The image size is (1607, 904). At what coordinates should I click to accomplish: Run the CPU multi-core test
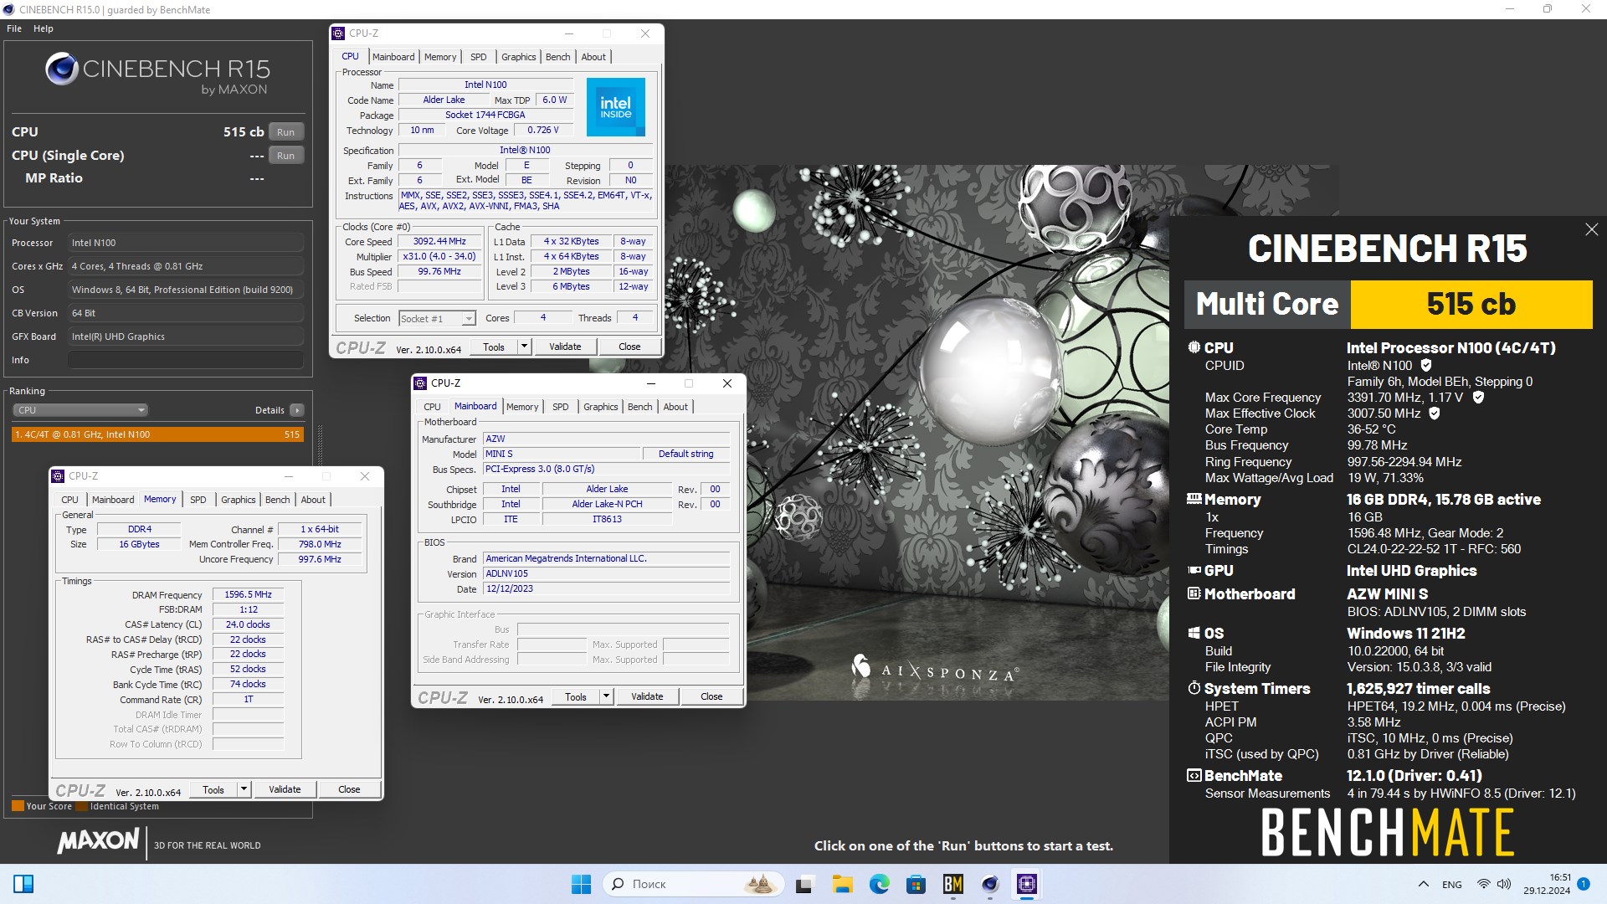pos(285,132)
